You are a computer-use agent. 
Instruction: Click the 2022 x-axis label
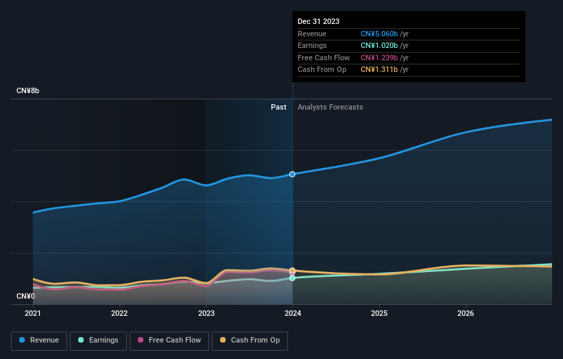pyautogui.click(x=119, y=314)
